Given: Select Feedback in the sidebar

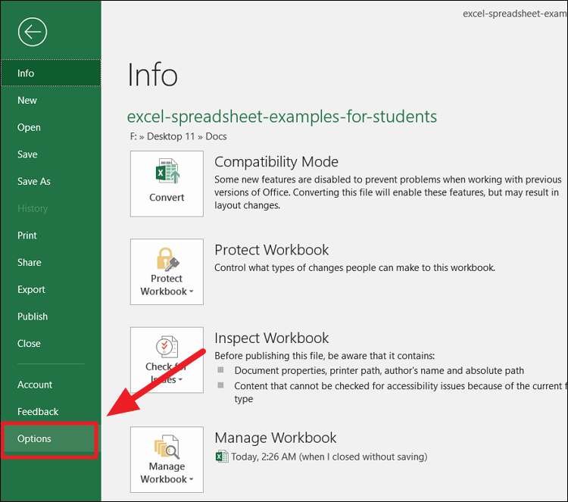Looking at the screenshot, I should [51, 412].
